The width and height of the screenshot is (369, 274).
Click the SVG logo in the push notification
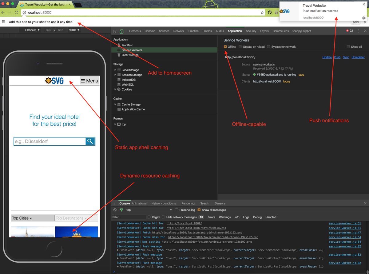coord(284,11)
